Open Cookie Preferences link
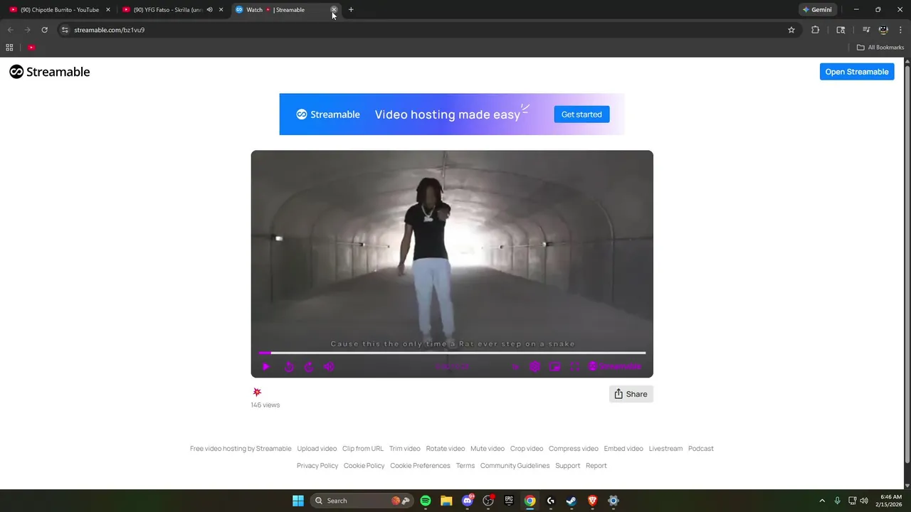Screen dimensions: 911x512 point(420,466)
